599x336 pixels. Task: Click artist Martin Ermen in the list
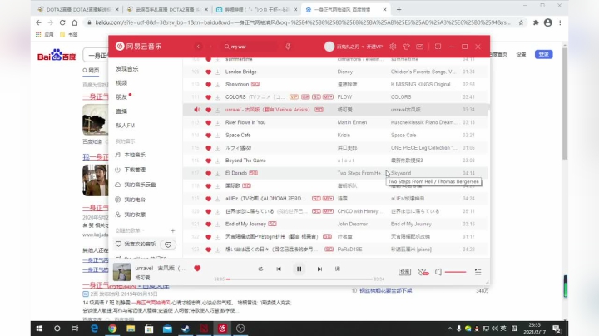[x=352, y=122]
